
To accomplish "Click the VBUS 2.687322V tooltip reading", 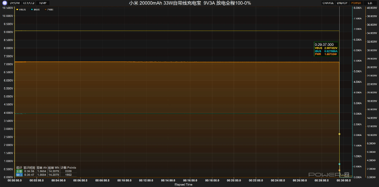I will click(x=326, y=48).
